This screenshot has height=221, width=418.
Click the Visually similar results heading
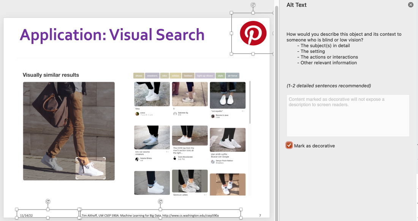[x=51, y=75]
